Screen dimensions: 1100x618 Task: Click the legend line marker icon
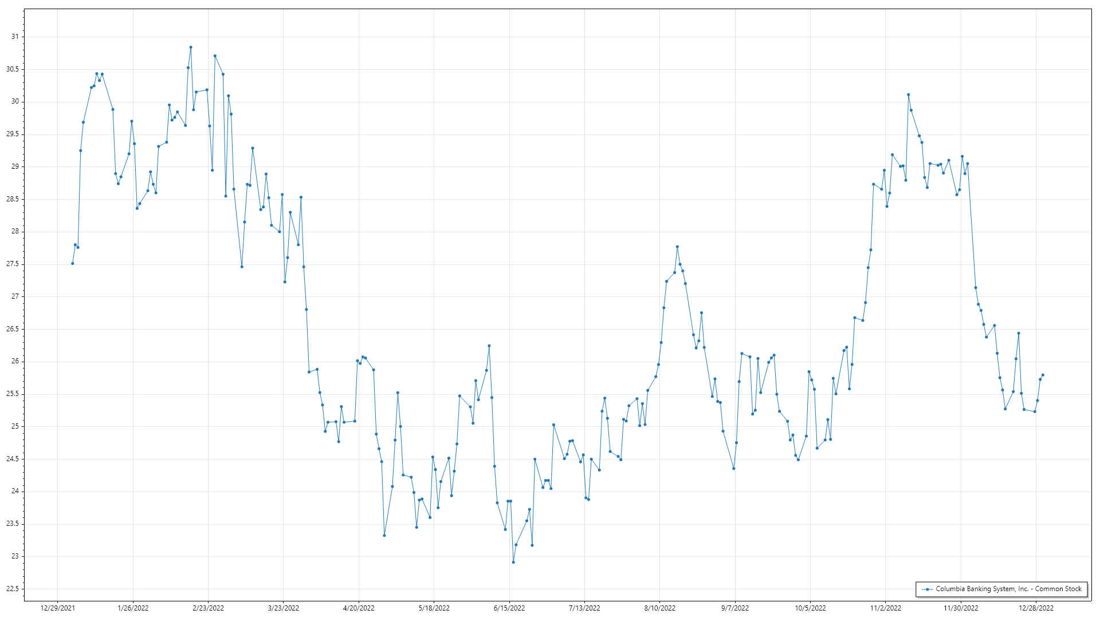pyautogui.click(x=927, y=589)
